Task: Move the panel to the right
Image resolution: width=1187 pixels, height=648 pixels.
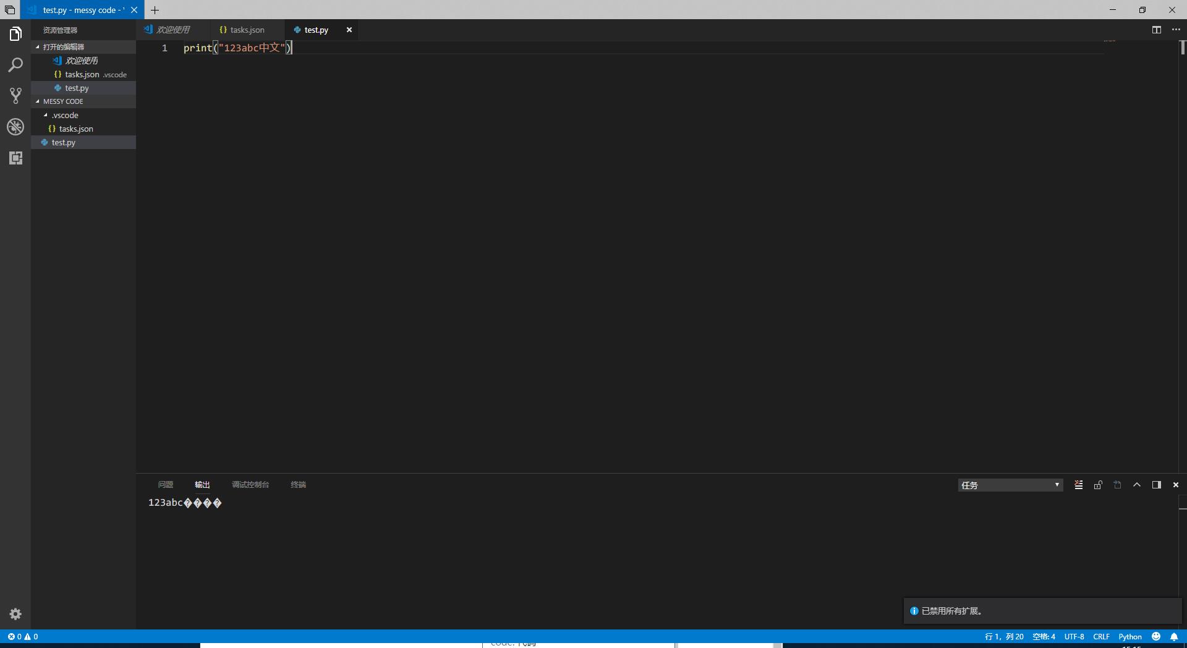Action: tap(1156, 485)
